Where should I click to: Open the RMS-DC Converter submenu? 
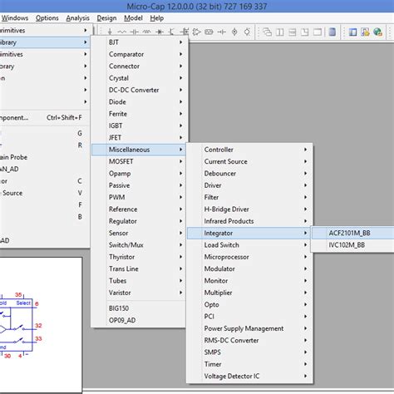[x=249, y=340]
